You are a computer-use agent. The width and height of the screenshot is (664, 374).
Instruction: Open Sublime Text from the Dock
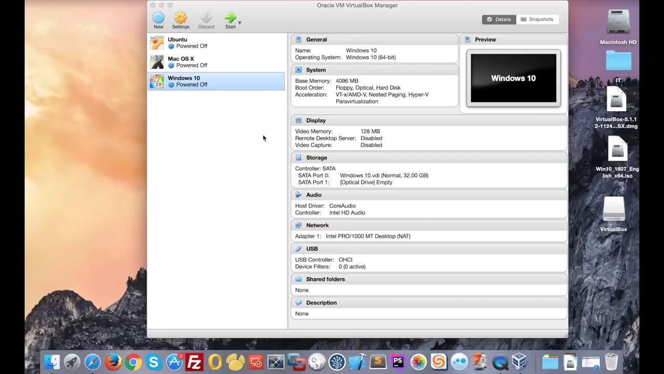pos(378,362)
